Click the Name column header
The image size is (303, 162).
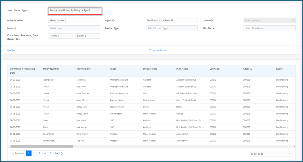(279, 69)
